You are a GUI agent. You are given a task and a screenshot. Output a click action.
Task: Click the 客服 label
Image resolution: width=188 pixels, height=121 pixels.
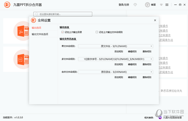click(x=153, y=5)
